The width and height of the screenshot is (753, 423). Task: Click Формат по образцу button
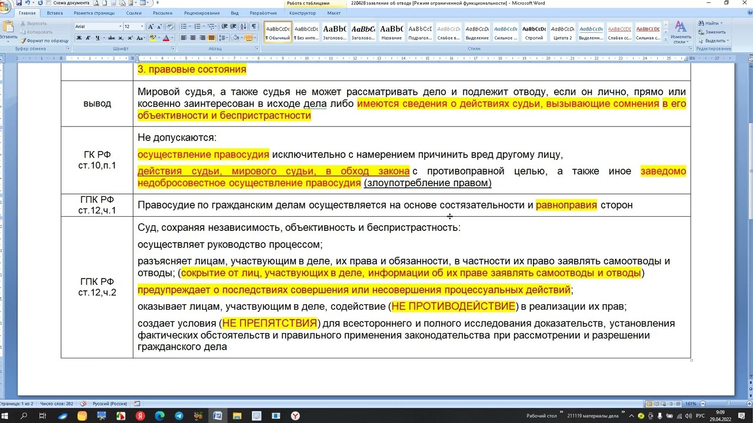[x=45, y=41]
